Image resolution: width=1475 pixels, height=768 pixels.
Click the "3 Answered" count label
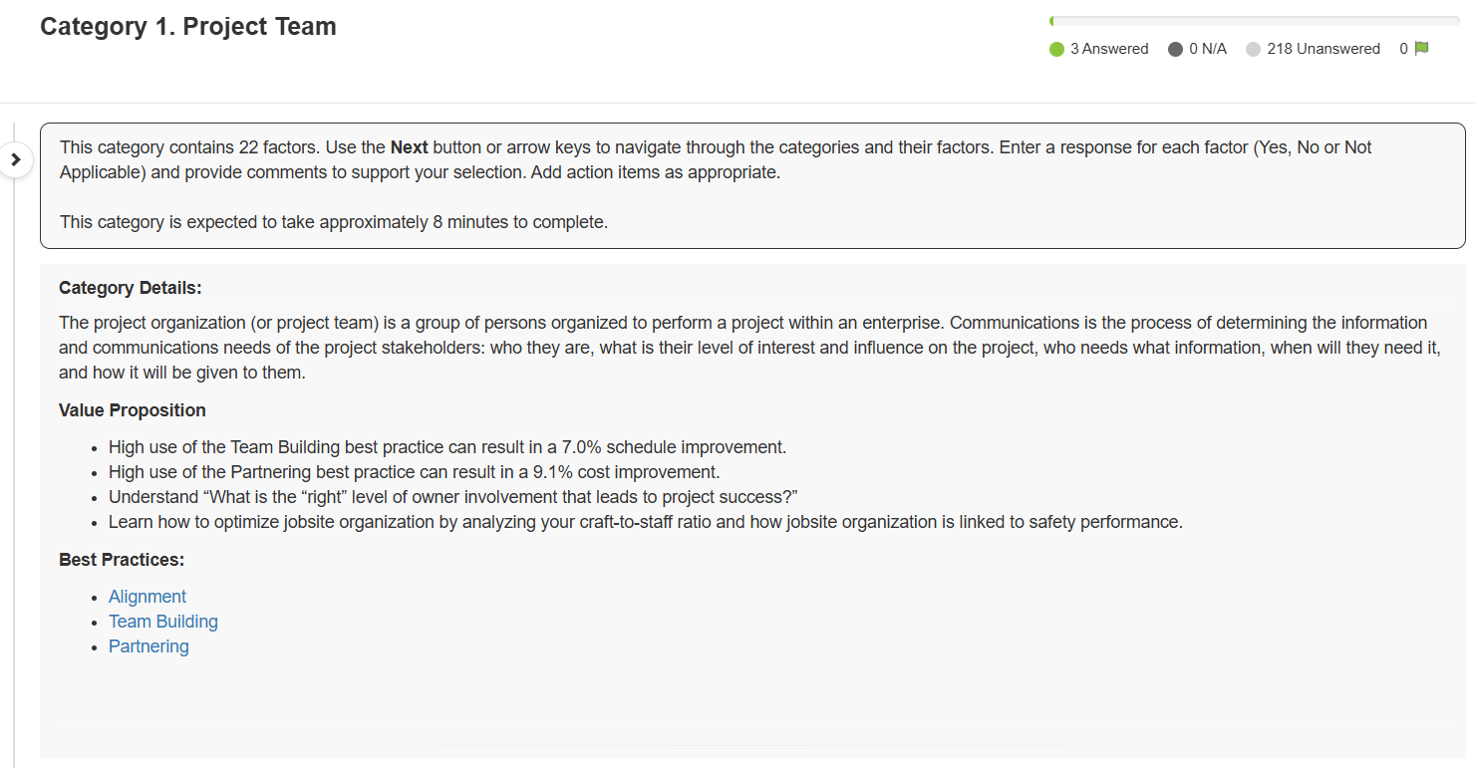[1109, 49]
